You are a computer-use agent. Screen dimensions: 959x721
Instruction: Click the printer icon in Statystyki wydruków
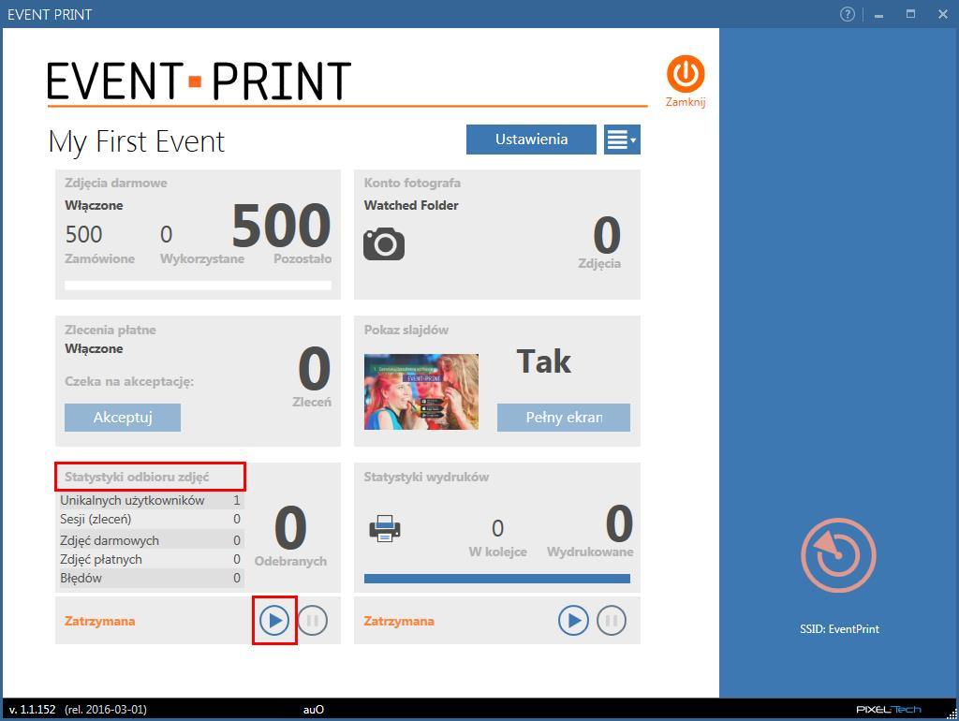(x=385, y=528)
